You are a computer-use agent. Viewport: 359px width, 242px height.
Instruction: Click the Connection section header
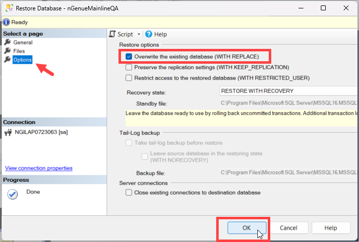pos(54,122)
